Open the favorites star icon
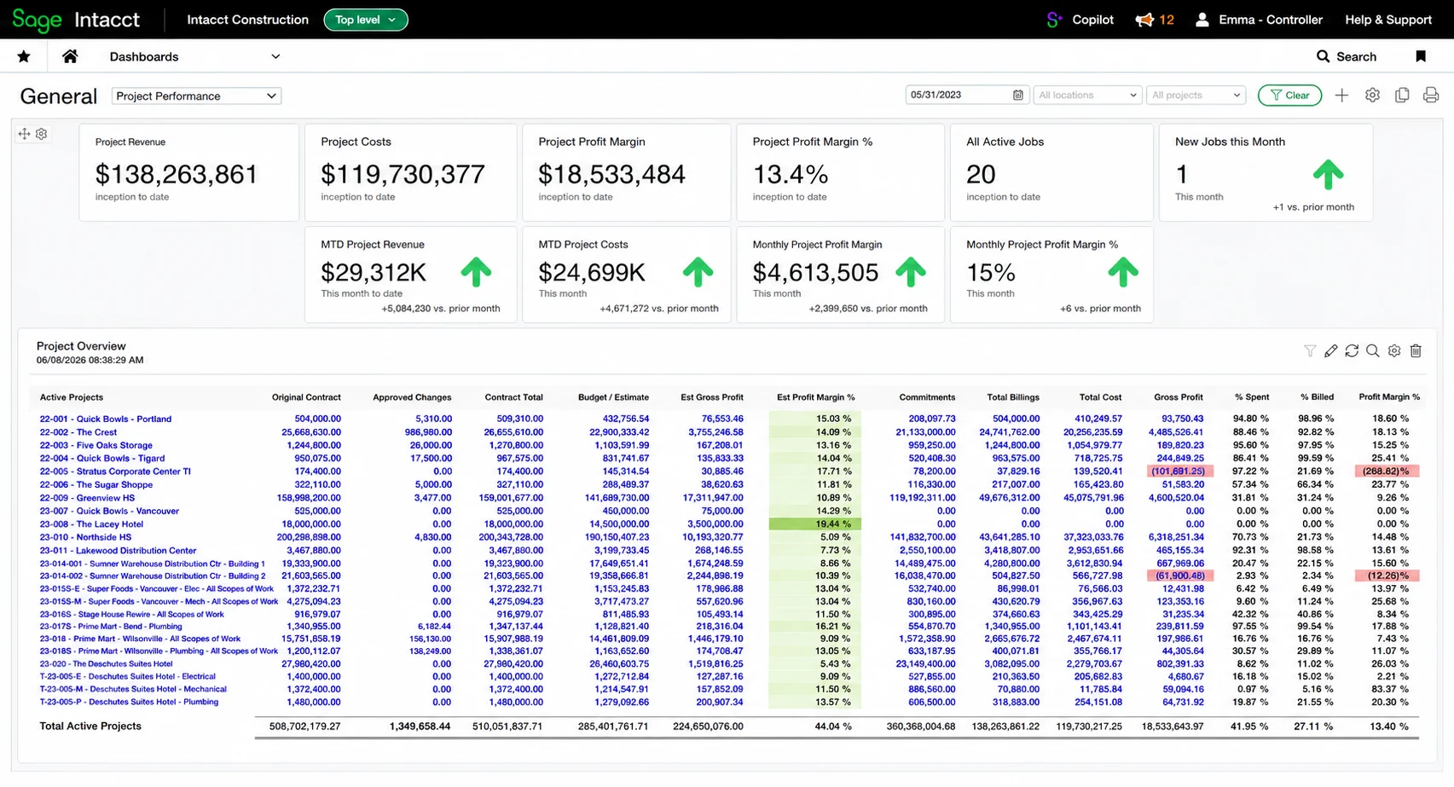This screenshot has height=787, width=1454. pyautogui.click(x=24, y=56)
